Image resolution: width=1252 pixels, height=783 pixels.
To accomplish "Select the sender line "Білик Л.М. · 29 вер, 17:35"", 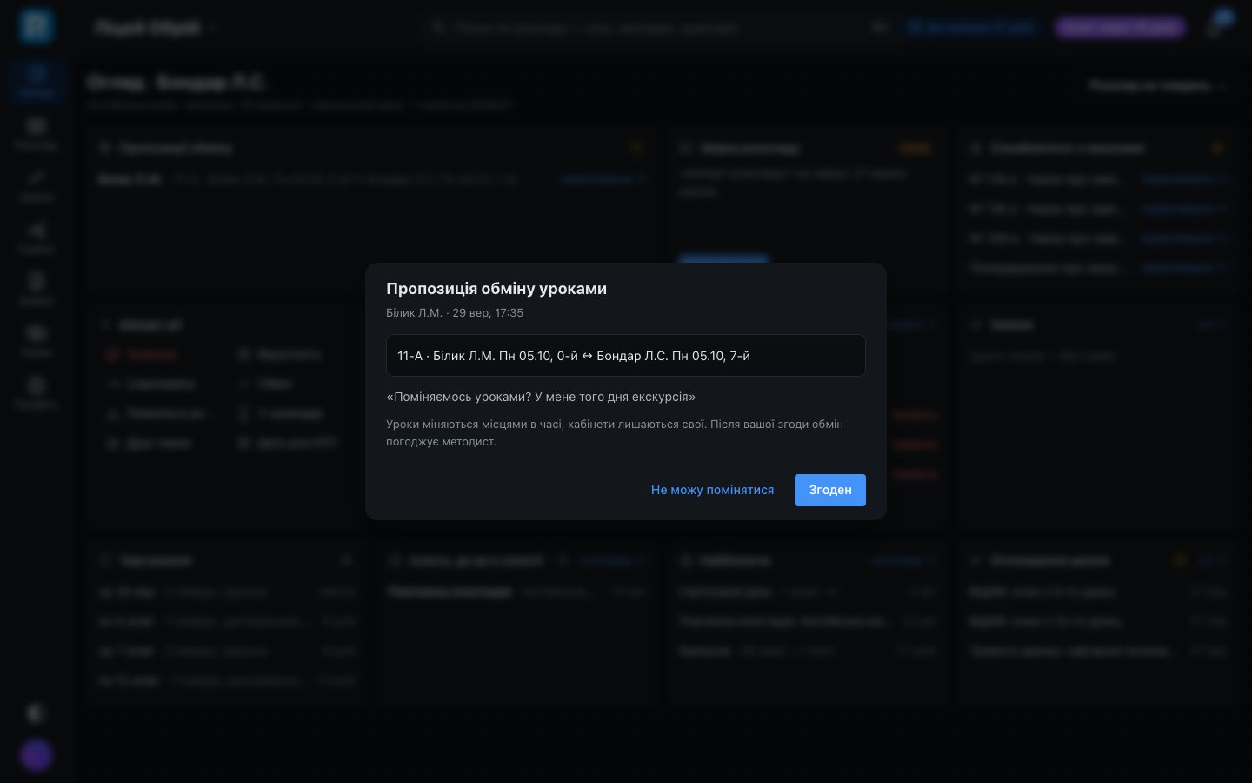I will (x=455, y=313).
